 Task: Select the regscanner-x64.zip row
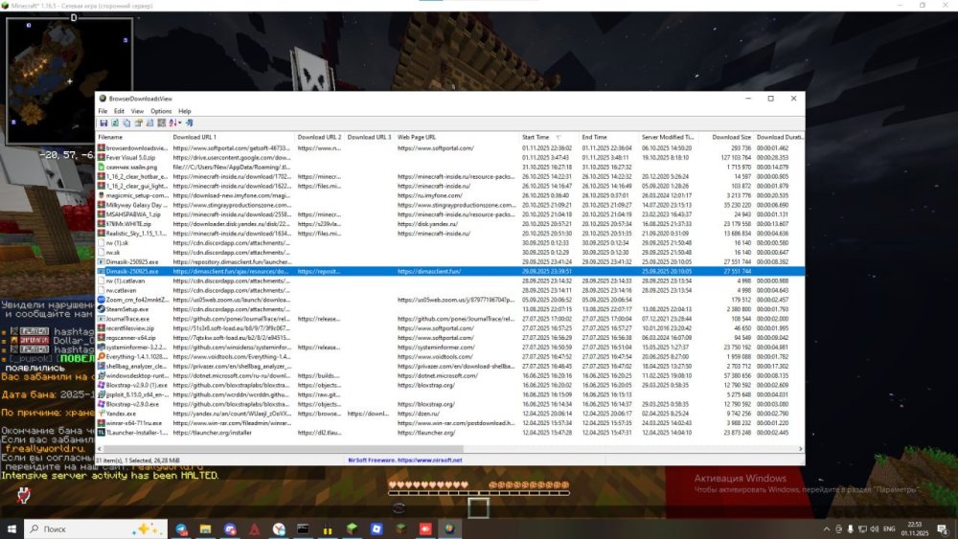[x=450, y=338]
